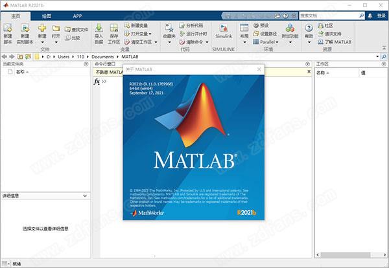Click the folder search icon in the address bar
This screenshot has height=268, width=389.
click(384, 57)
